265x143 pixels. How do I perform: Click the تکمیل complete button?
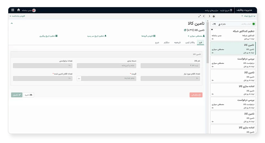(17, 95)
